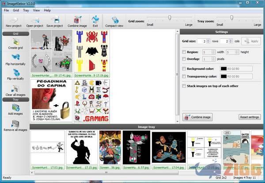Click the New project icon
The width and height of the screenshot is (265, 183).
[x=14, y=19]
